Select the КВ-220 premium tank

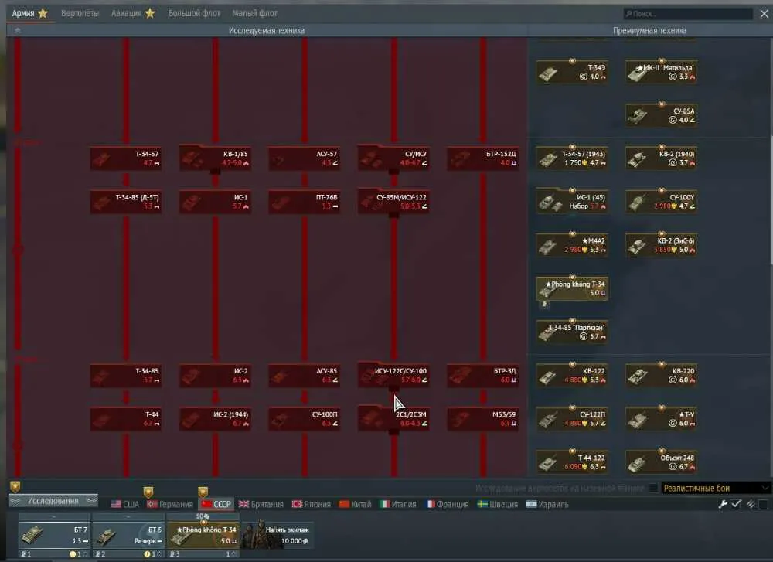click(661, 375)
